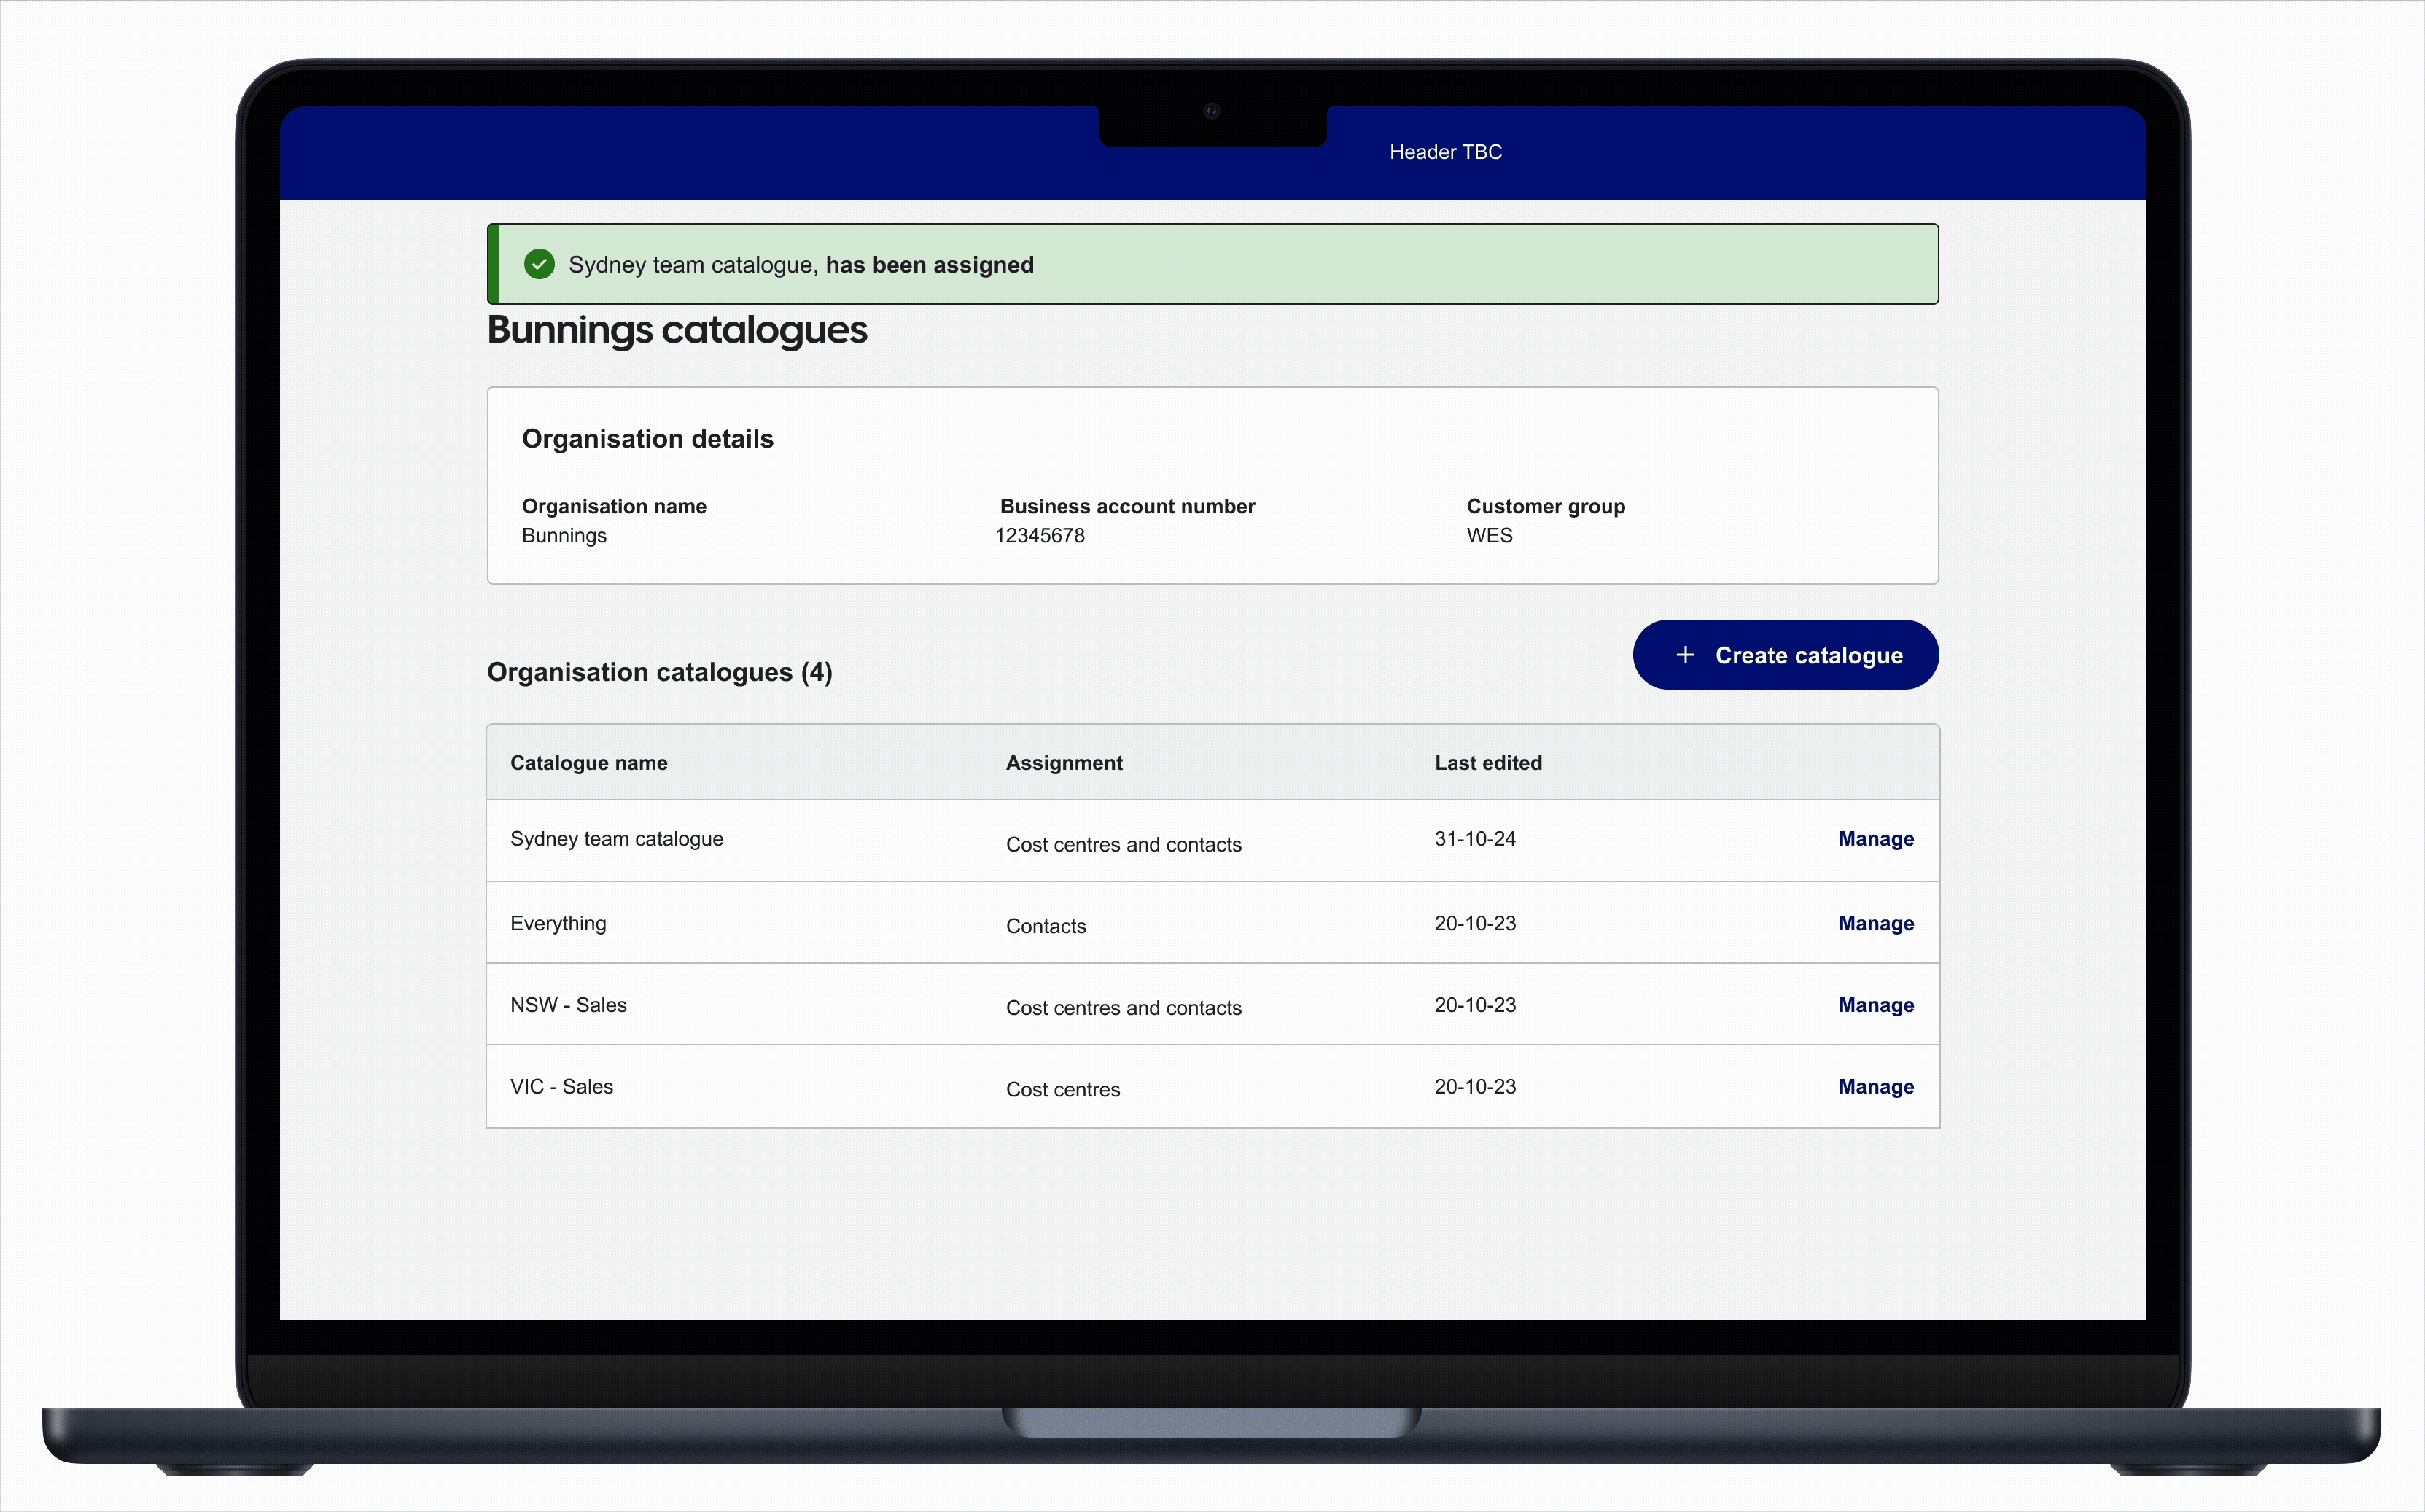
Task: Click the Create catalogue button
Action: [1785, 655]
